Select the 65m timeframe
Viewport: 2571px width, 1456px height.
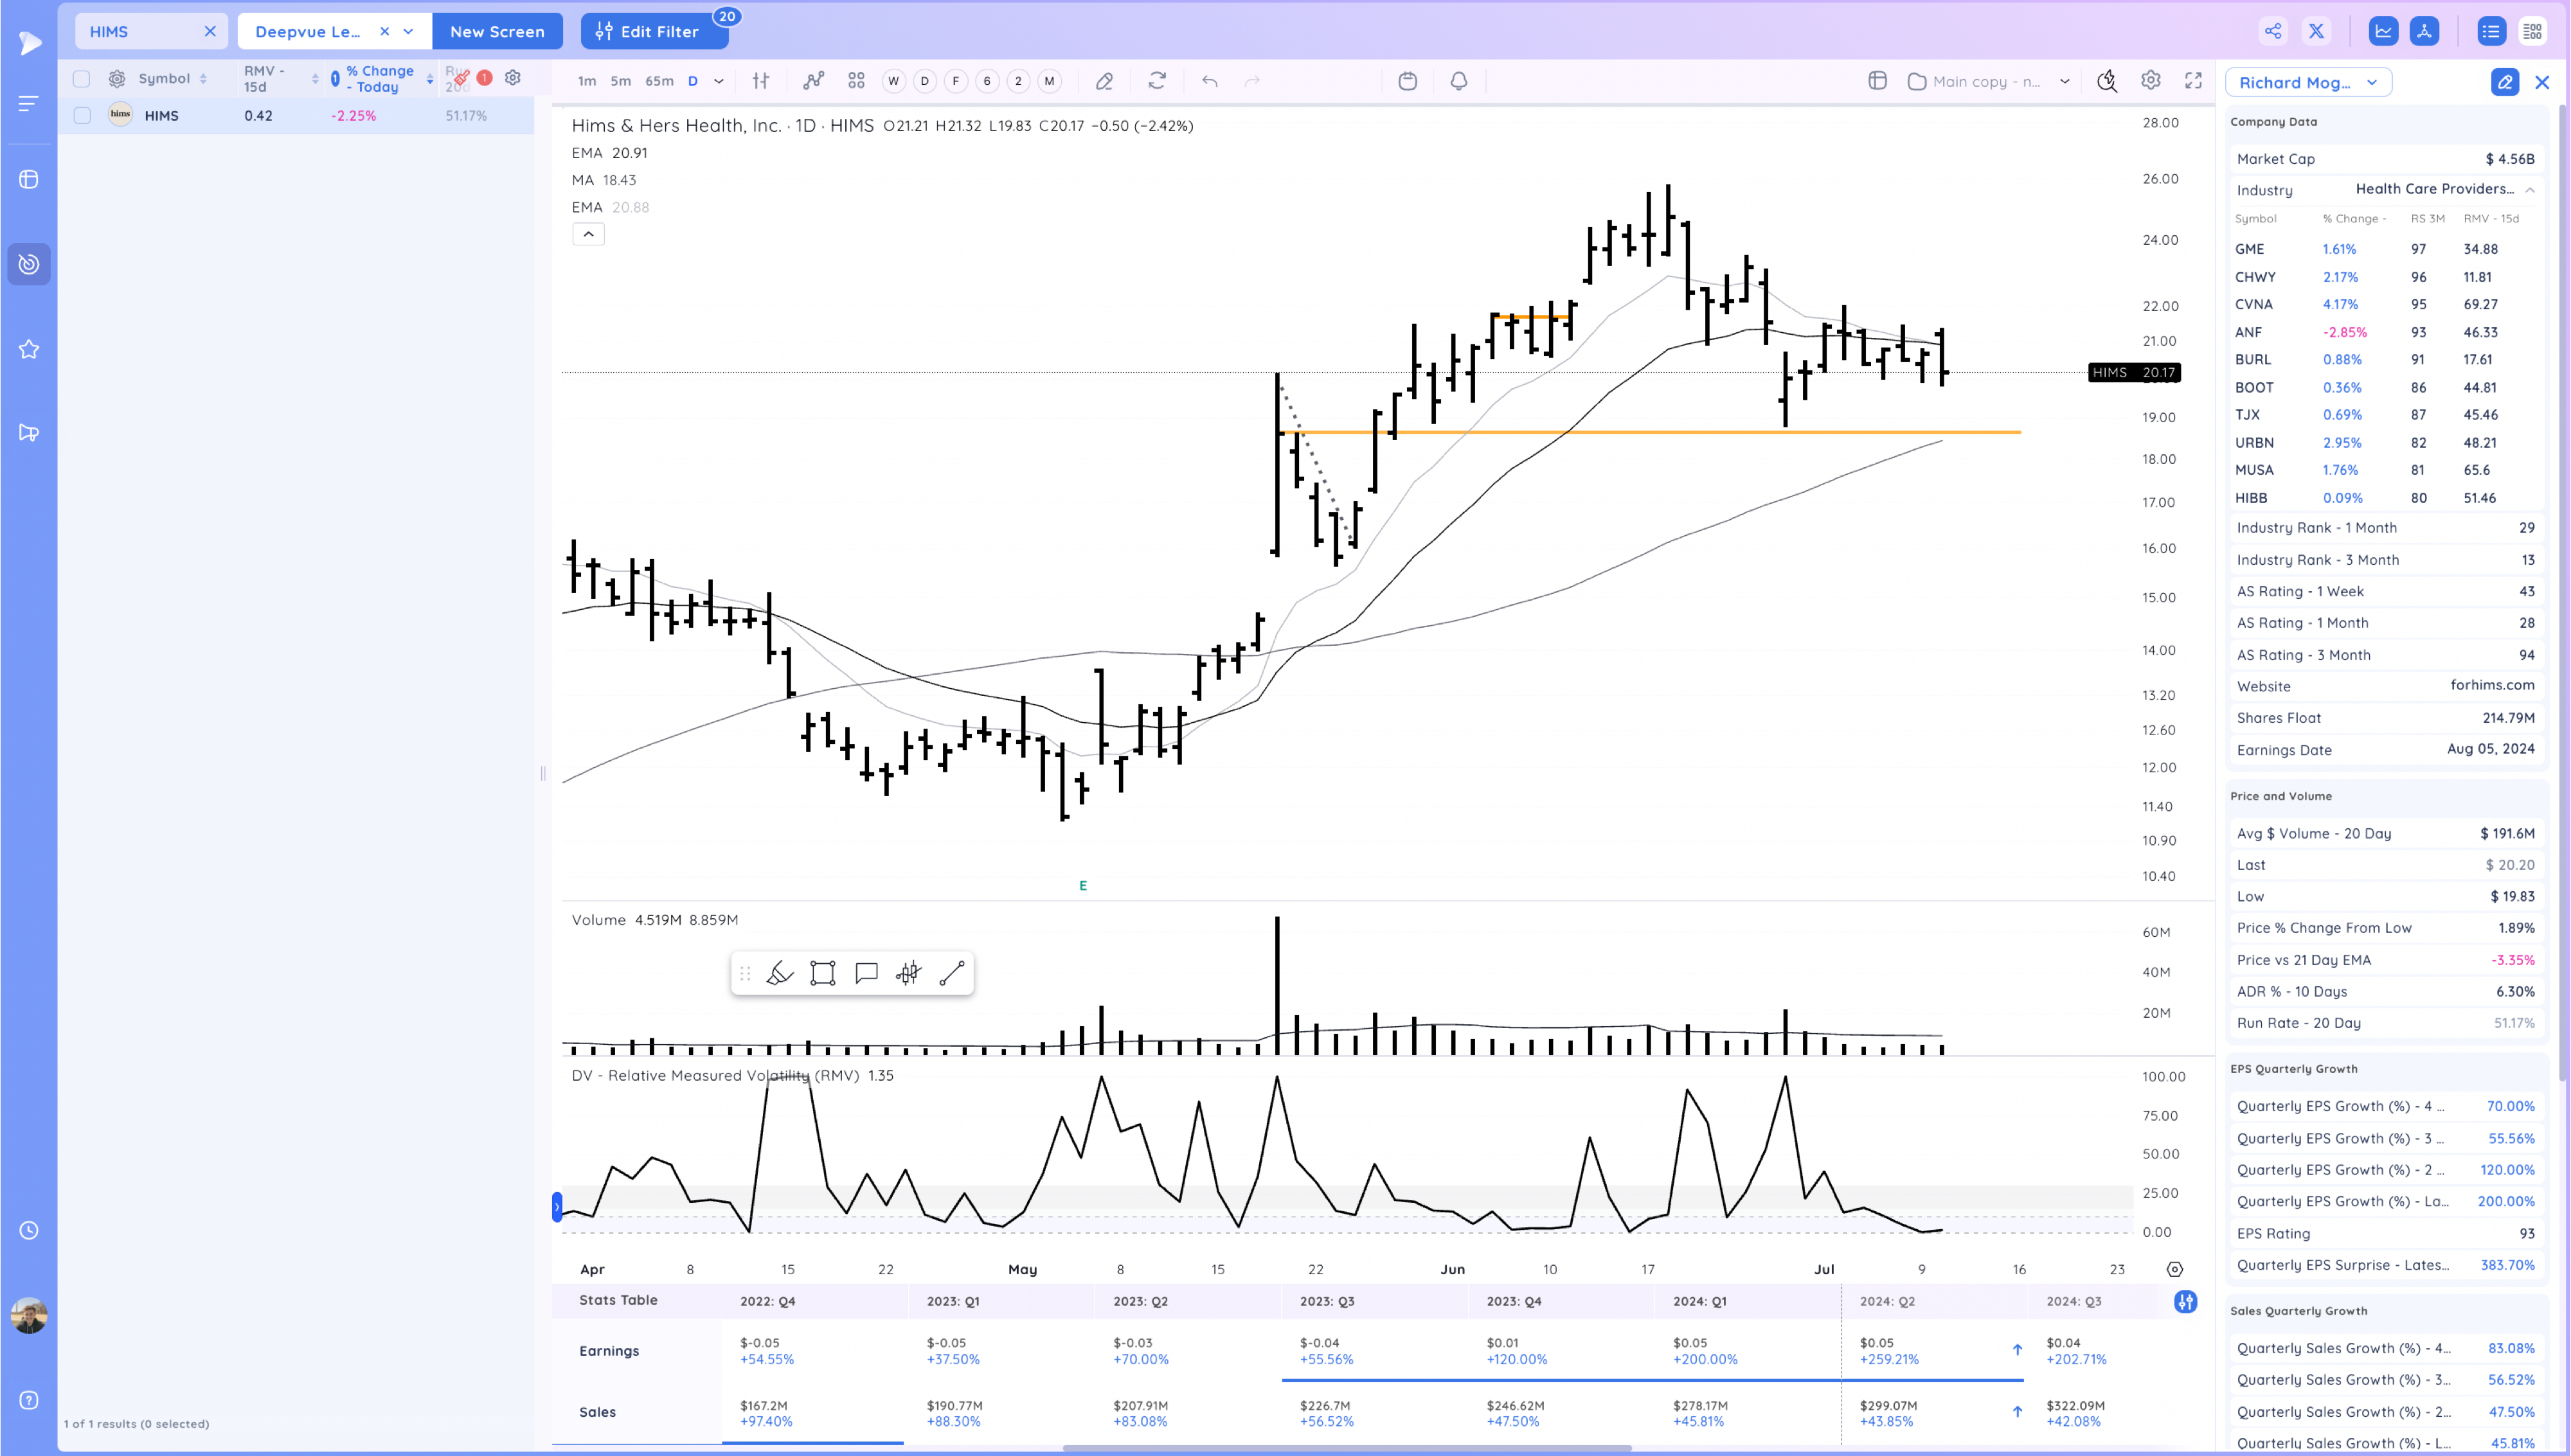pos(659,81)
